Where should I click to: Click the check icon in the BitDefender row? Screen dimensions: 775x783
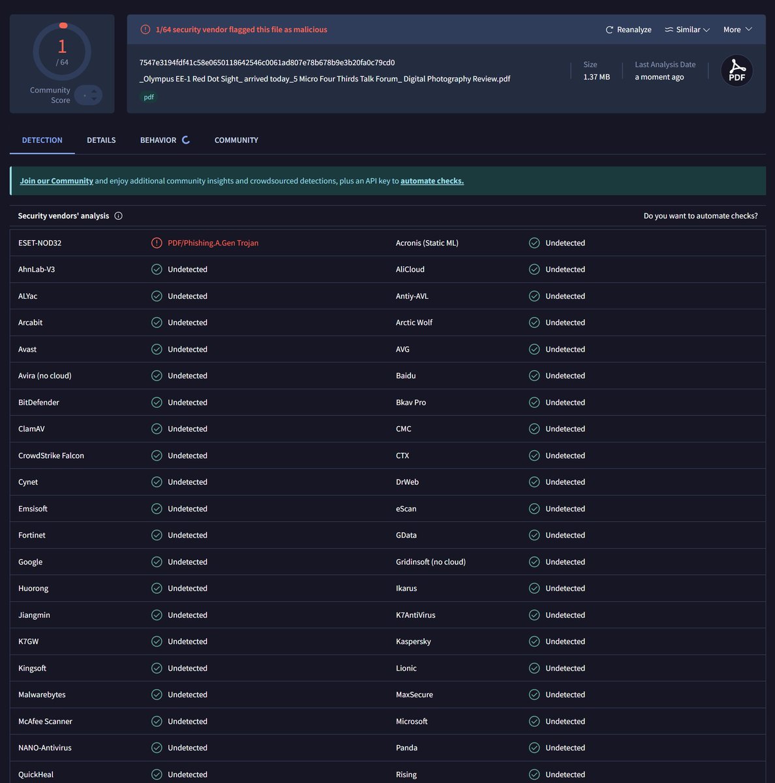coord(157,403)
